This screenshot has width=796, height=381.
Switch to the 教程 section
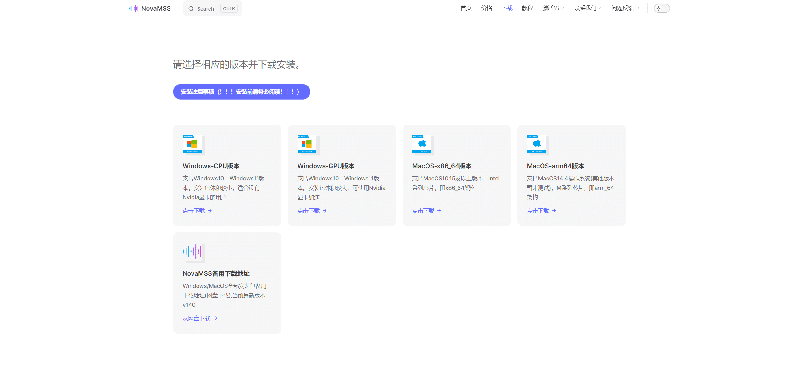pos(527,8)
